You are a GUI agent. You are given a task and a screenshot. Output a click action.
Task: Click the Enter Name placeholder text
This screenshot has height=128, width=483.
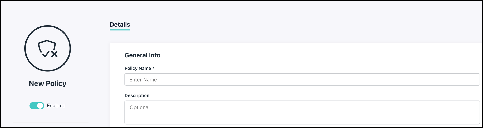pos(143,80)
